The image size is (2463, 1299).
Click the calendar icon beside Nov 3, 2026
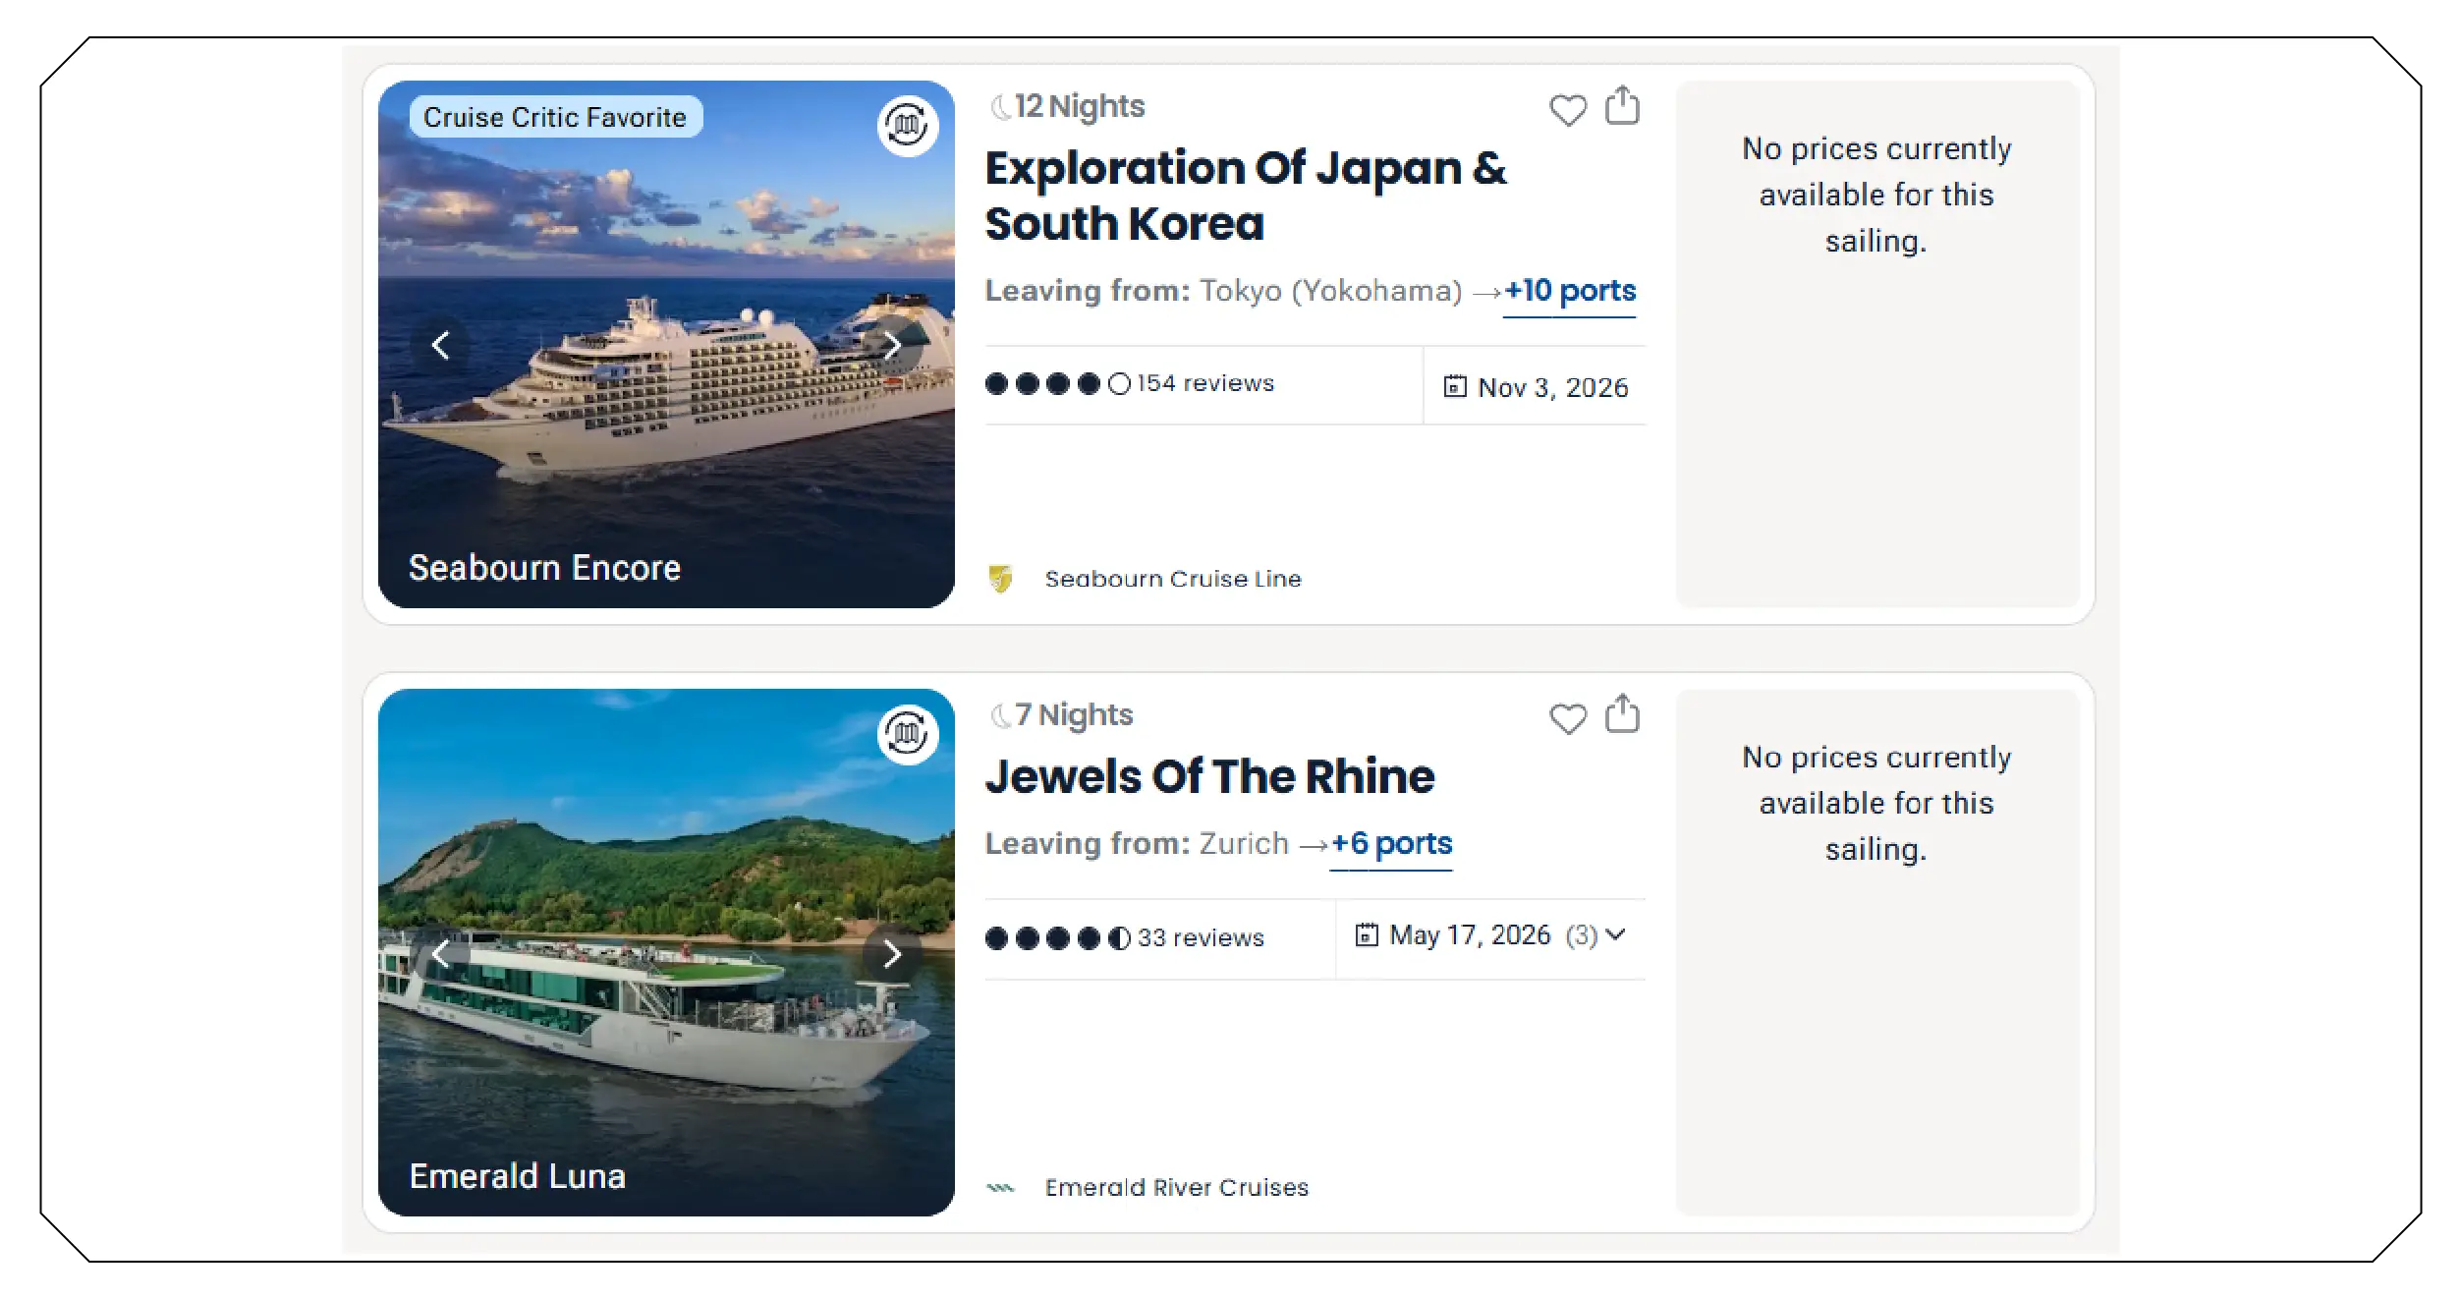tap(1453, 386)
